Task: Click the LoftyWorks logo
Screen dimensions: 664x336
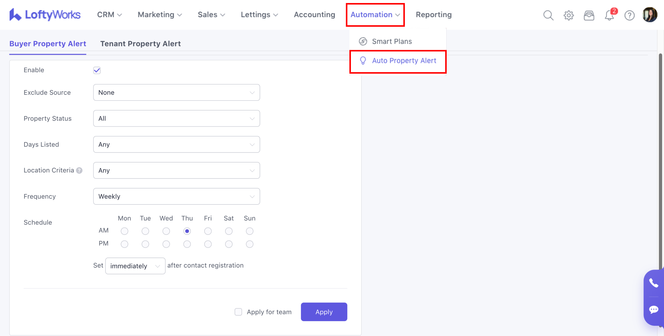Action: click(x=45, y=15)
